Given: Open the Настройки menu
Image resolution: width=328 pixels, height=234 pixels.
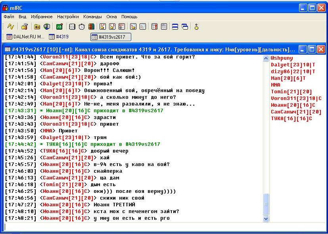Looking at the screenshot, I should pos(68,17).
